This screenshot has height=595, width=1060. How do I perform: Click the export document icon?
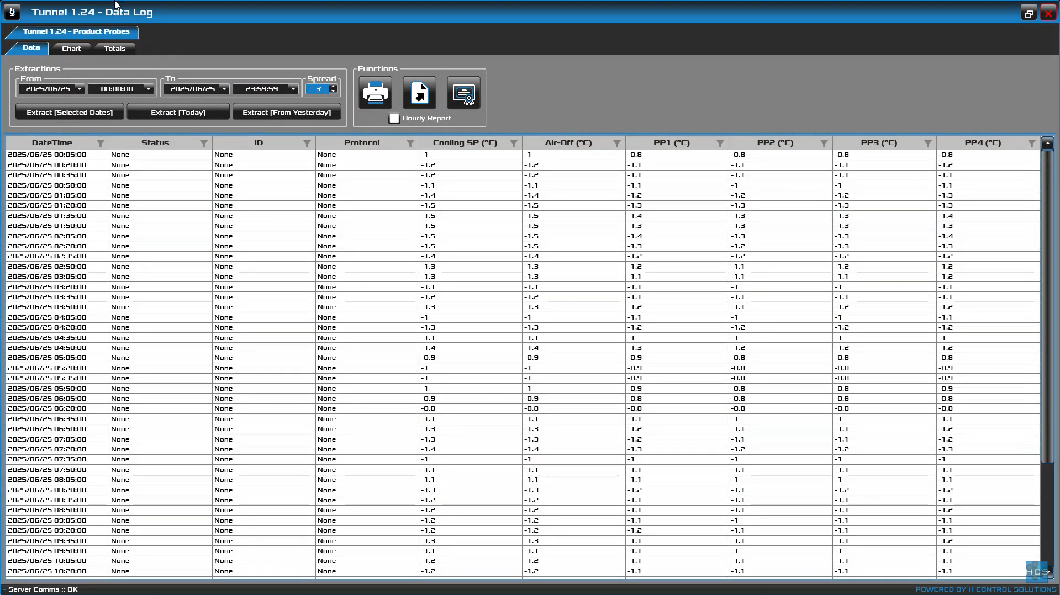click(x=420, y=93)
